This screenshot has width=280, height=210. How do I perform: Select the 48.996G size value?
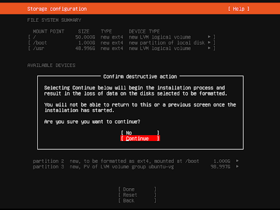click(x=85, y=48)
